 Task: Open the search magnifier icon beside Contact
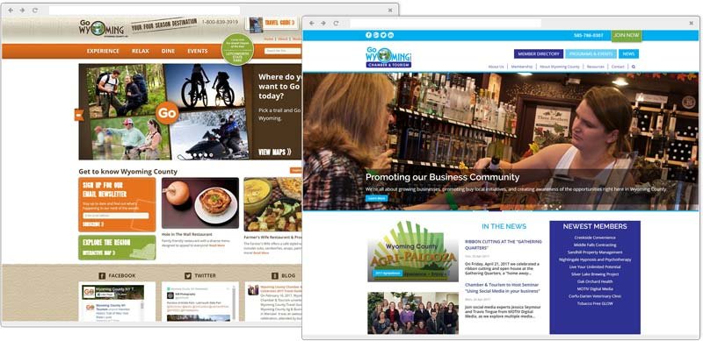pyautogui.click(x=634, y=67)
